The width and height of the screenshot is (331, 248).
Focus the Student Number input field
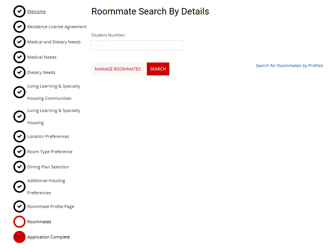pos(137,45)
